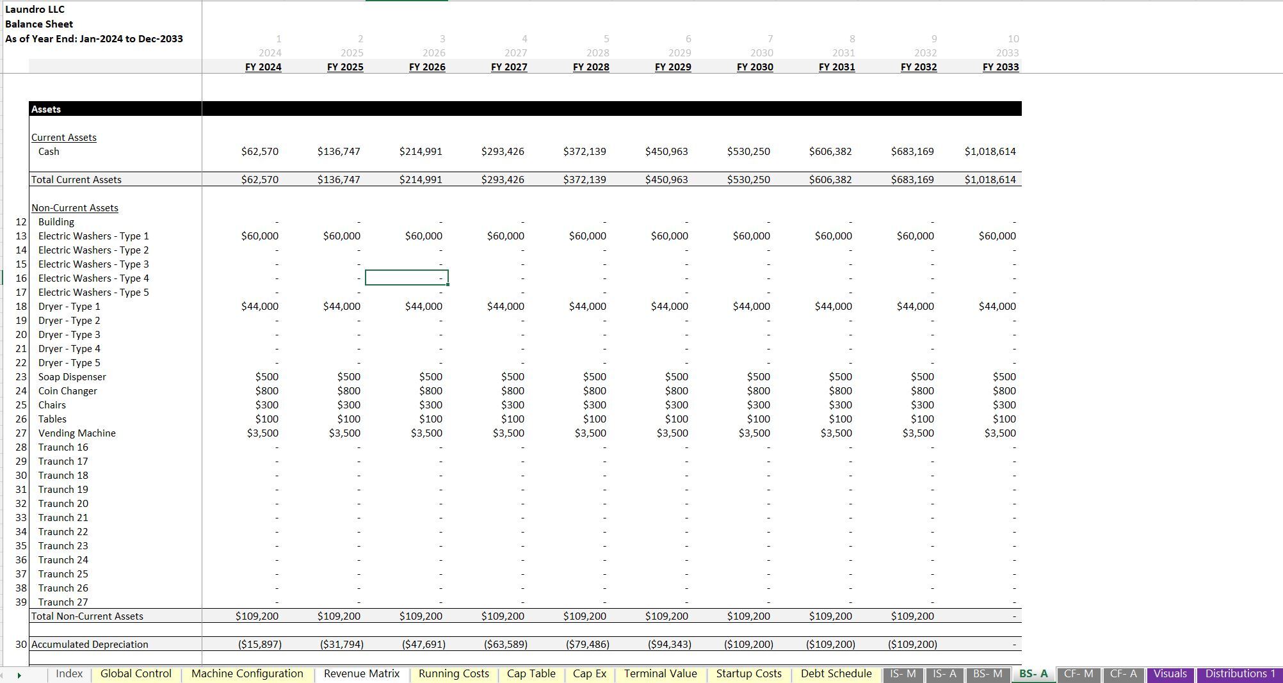Click the right sheet navigation arrow
Screen dimensions: 1283x683
[x=19, y=674]
